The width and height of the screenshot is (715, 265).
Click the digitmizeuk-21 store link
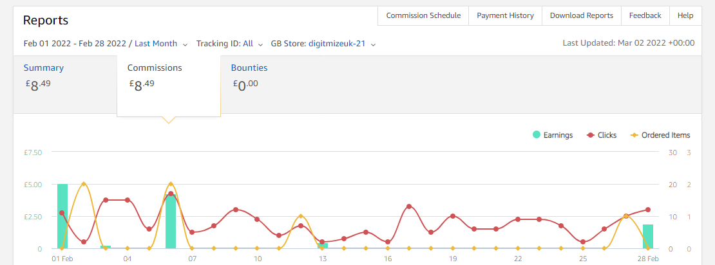(x=337, y=44)
